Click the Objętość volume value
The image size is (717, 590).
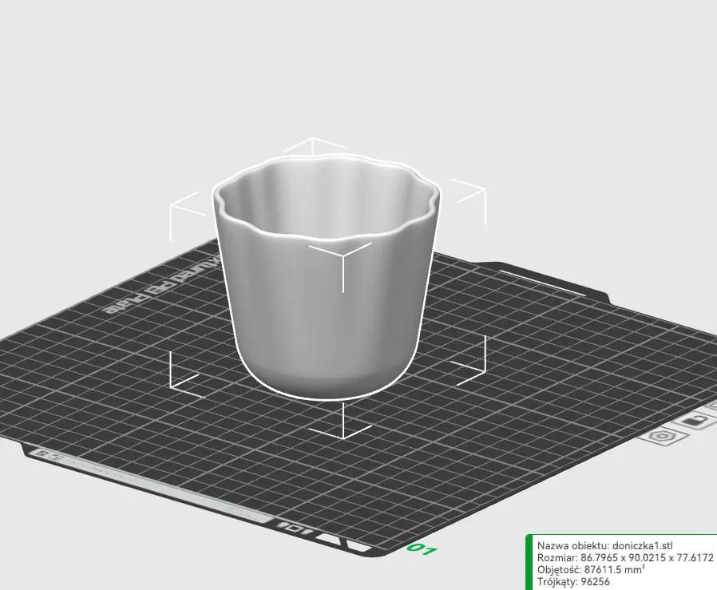pyautogui.click(x=614, y=570)
